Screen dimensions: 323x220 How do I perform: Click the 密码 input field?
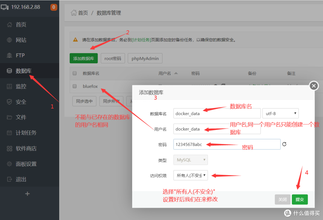227,144
